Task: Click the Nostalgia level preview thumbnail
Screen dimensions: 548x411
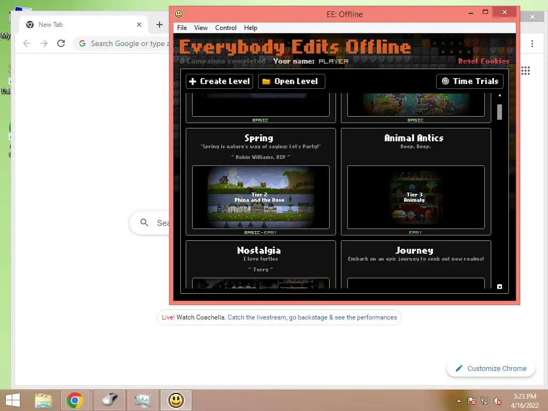Action: (261, 283)
